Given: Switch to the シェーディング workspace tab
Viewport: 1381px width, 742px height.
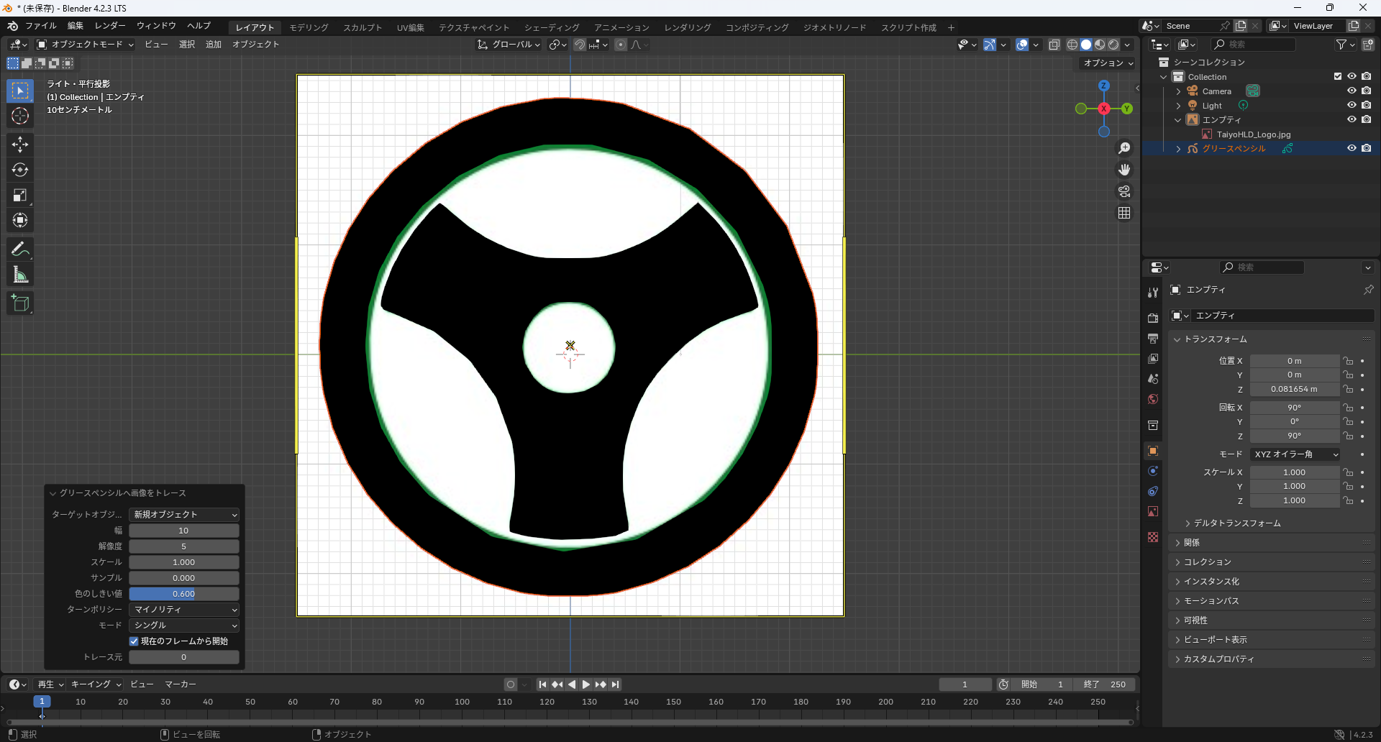Looking at the screenshot, I should 551,27.
